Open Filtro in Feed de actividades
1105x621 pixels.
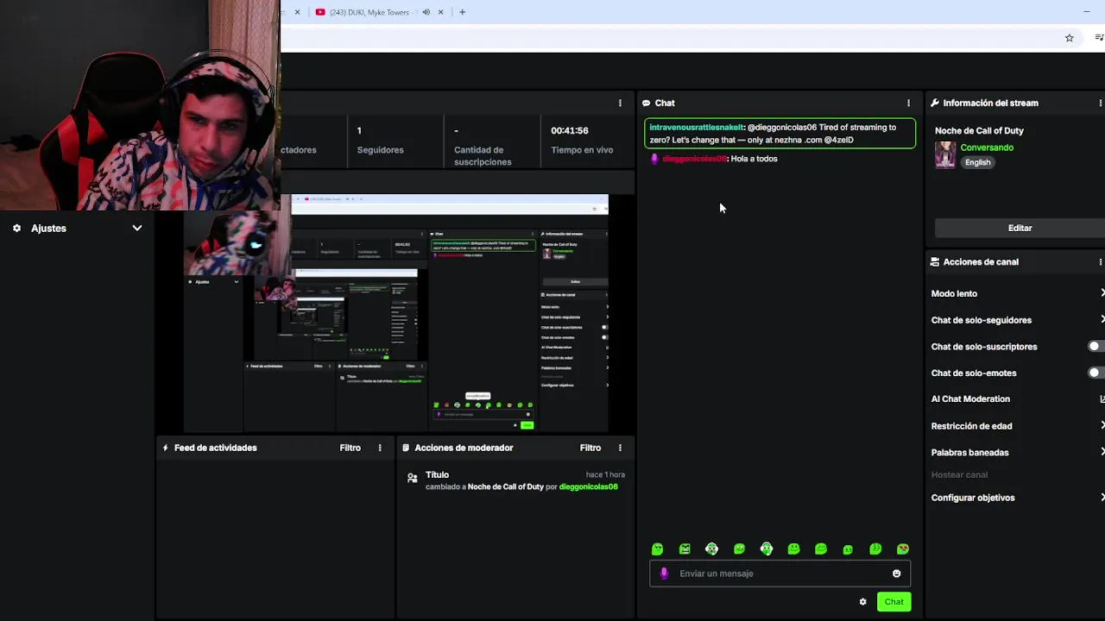coord(350,448)
